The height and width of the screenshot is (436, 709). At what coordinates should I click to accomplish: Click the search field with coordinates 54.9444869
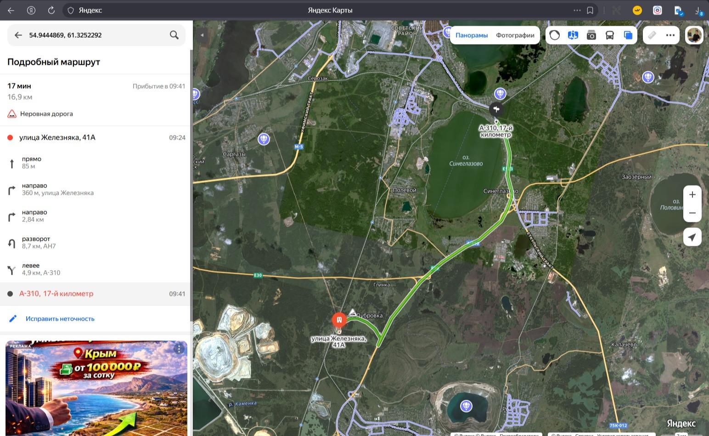click(x=96, y=35)
